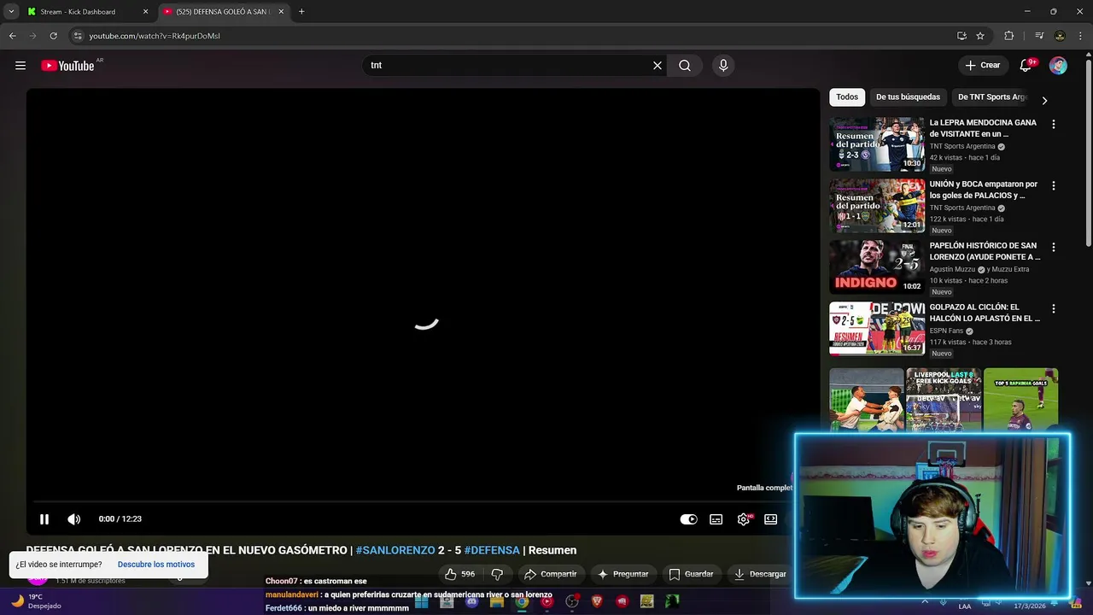Bookmark this page with the star
Image resolution: width=1093 pixels, height=615 pixels.
click(980, 36)
